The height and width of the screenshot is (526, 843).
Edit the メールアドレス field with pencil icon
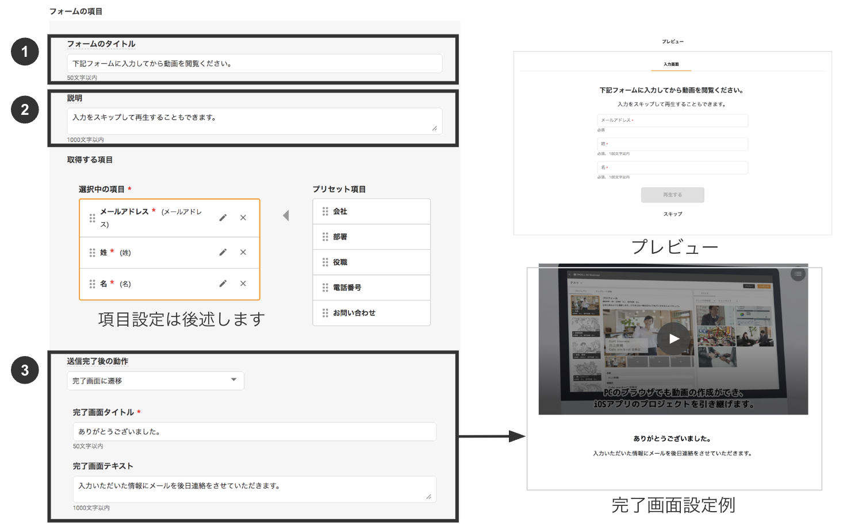click(x=223, y=218)
